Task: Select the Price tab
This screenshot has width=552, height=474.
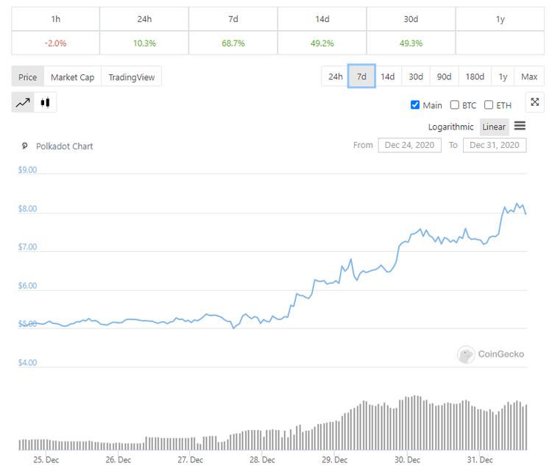Action: [x=28, y=77]
